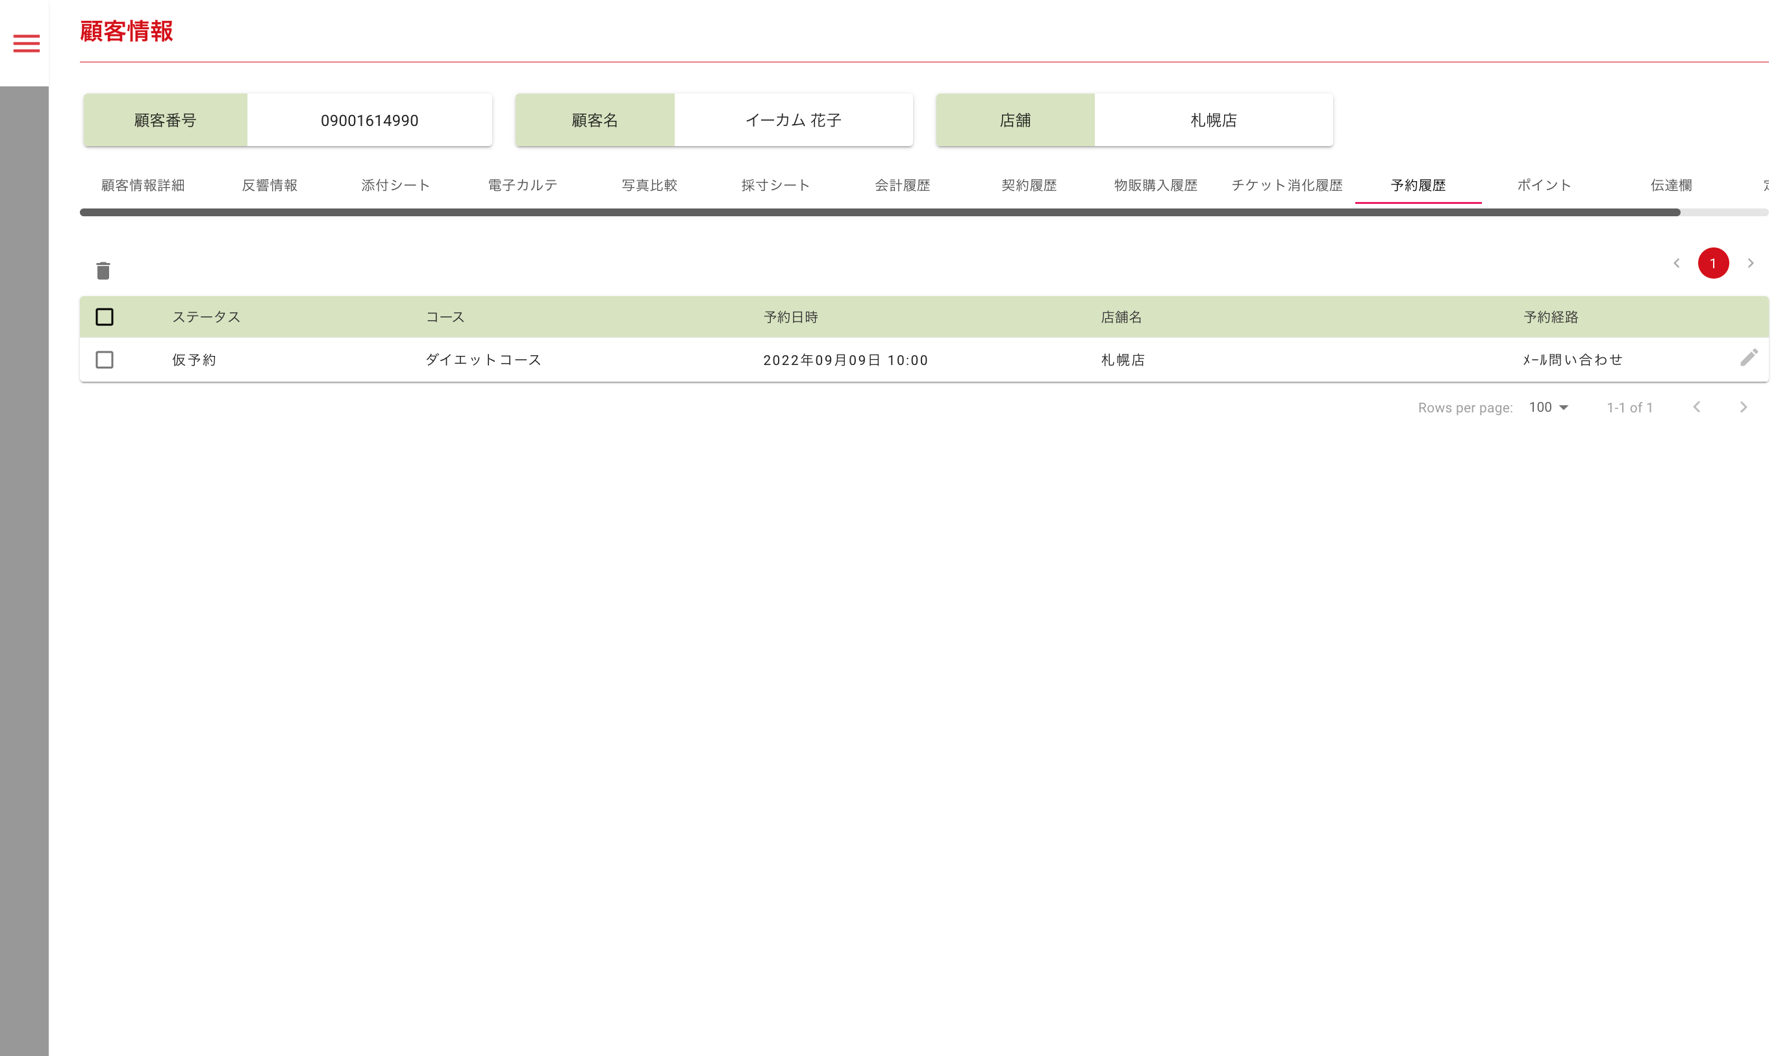Go to previous page in top pagination
Screen dimensions: 1791x1056
[x=1675, y=263]
